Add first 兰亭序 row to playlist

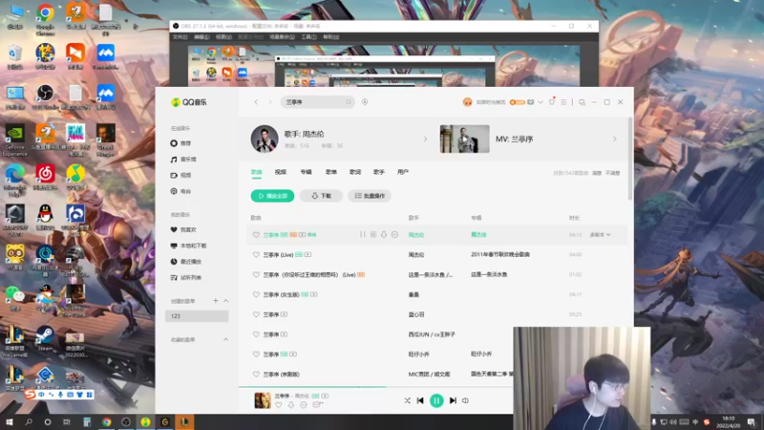[x=373, y=234]
